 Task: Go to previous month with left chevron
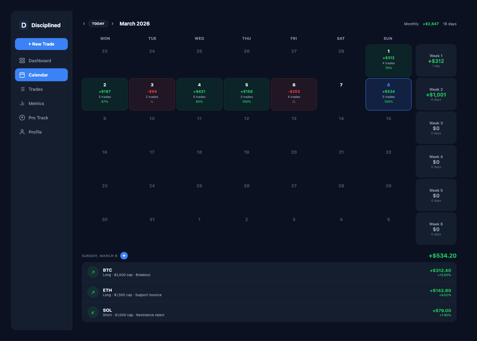coord(84,24)
